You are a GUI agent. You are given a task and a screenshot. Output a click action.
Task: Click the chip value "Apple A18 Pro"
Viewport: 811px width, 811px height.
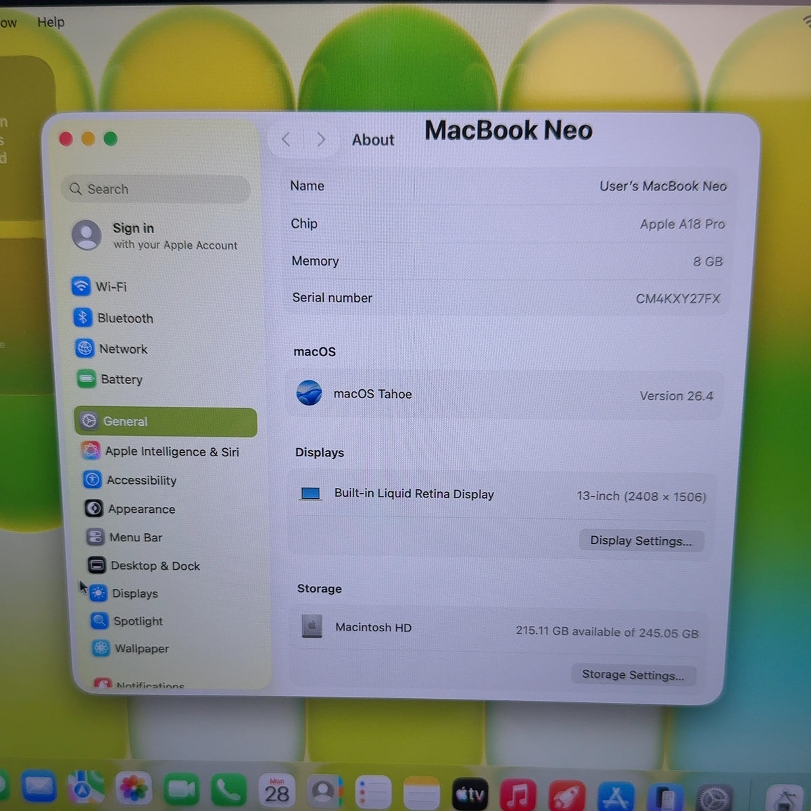(683, 224)
